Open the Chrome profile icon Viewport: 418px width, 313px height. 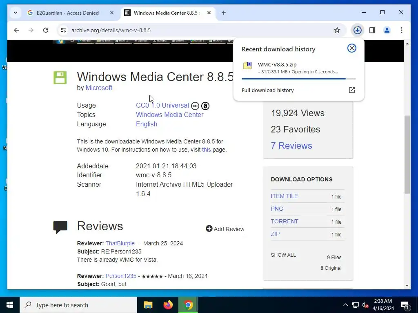click(387, 30)
